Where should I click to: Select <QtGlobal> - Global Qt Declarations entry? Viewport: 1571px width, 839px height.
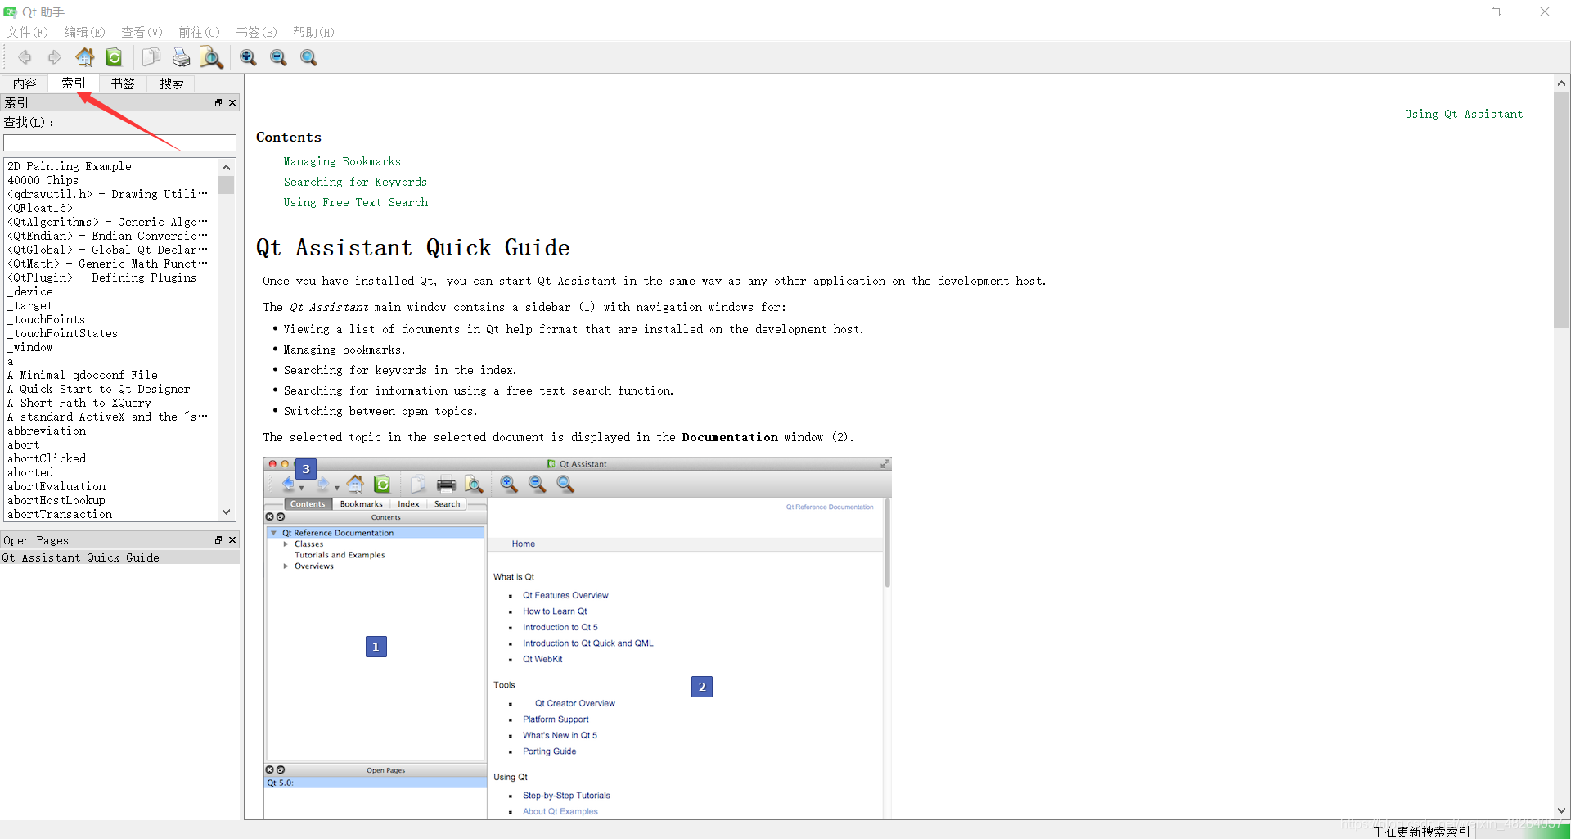[x=108, y=250]
